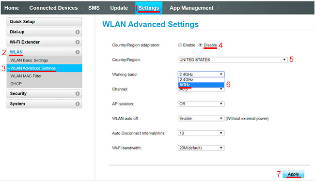Screen dimensions: 315x181
Task: Click the Apply button
Action: click(x=293, y=174)
